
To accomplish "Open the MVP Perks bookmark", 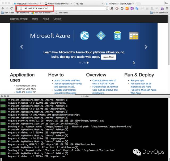I will coord(61,13).
